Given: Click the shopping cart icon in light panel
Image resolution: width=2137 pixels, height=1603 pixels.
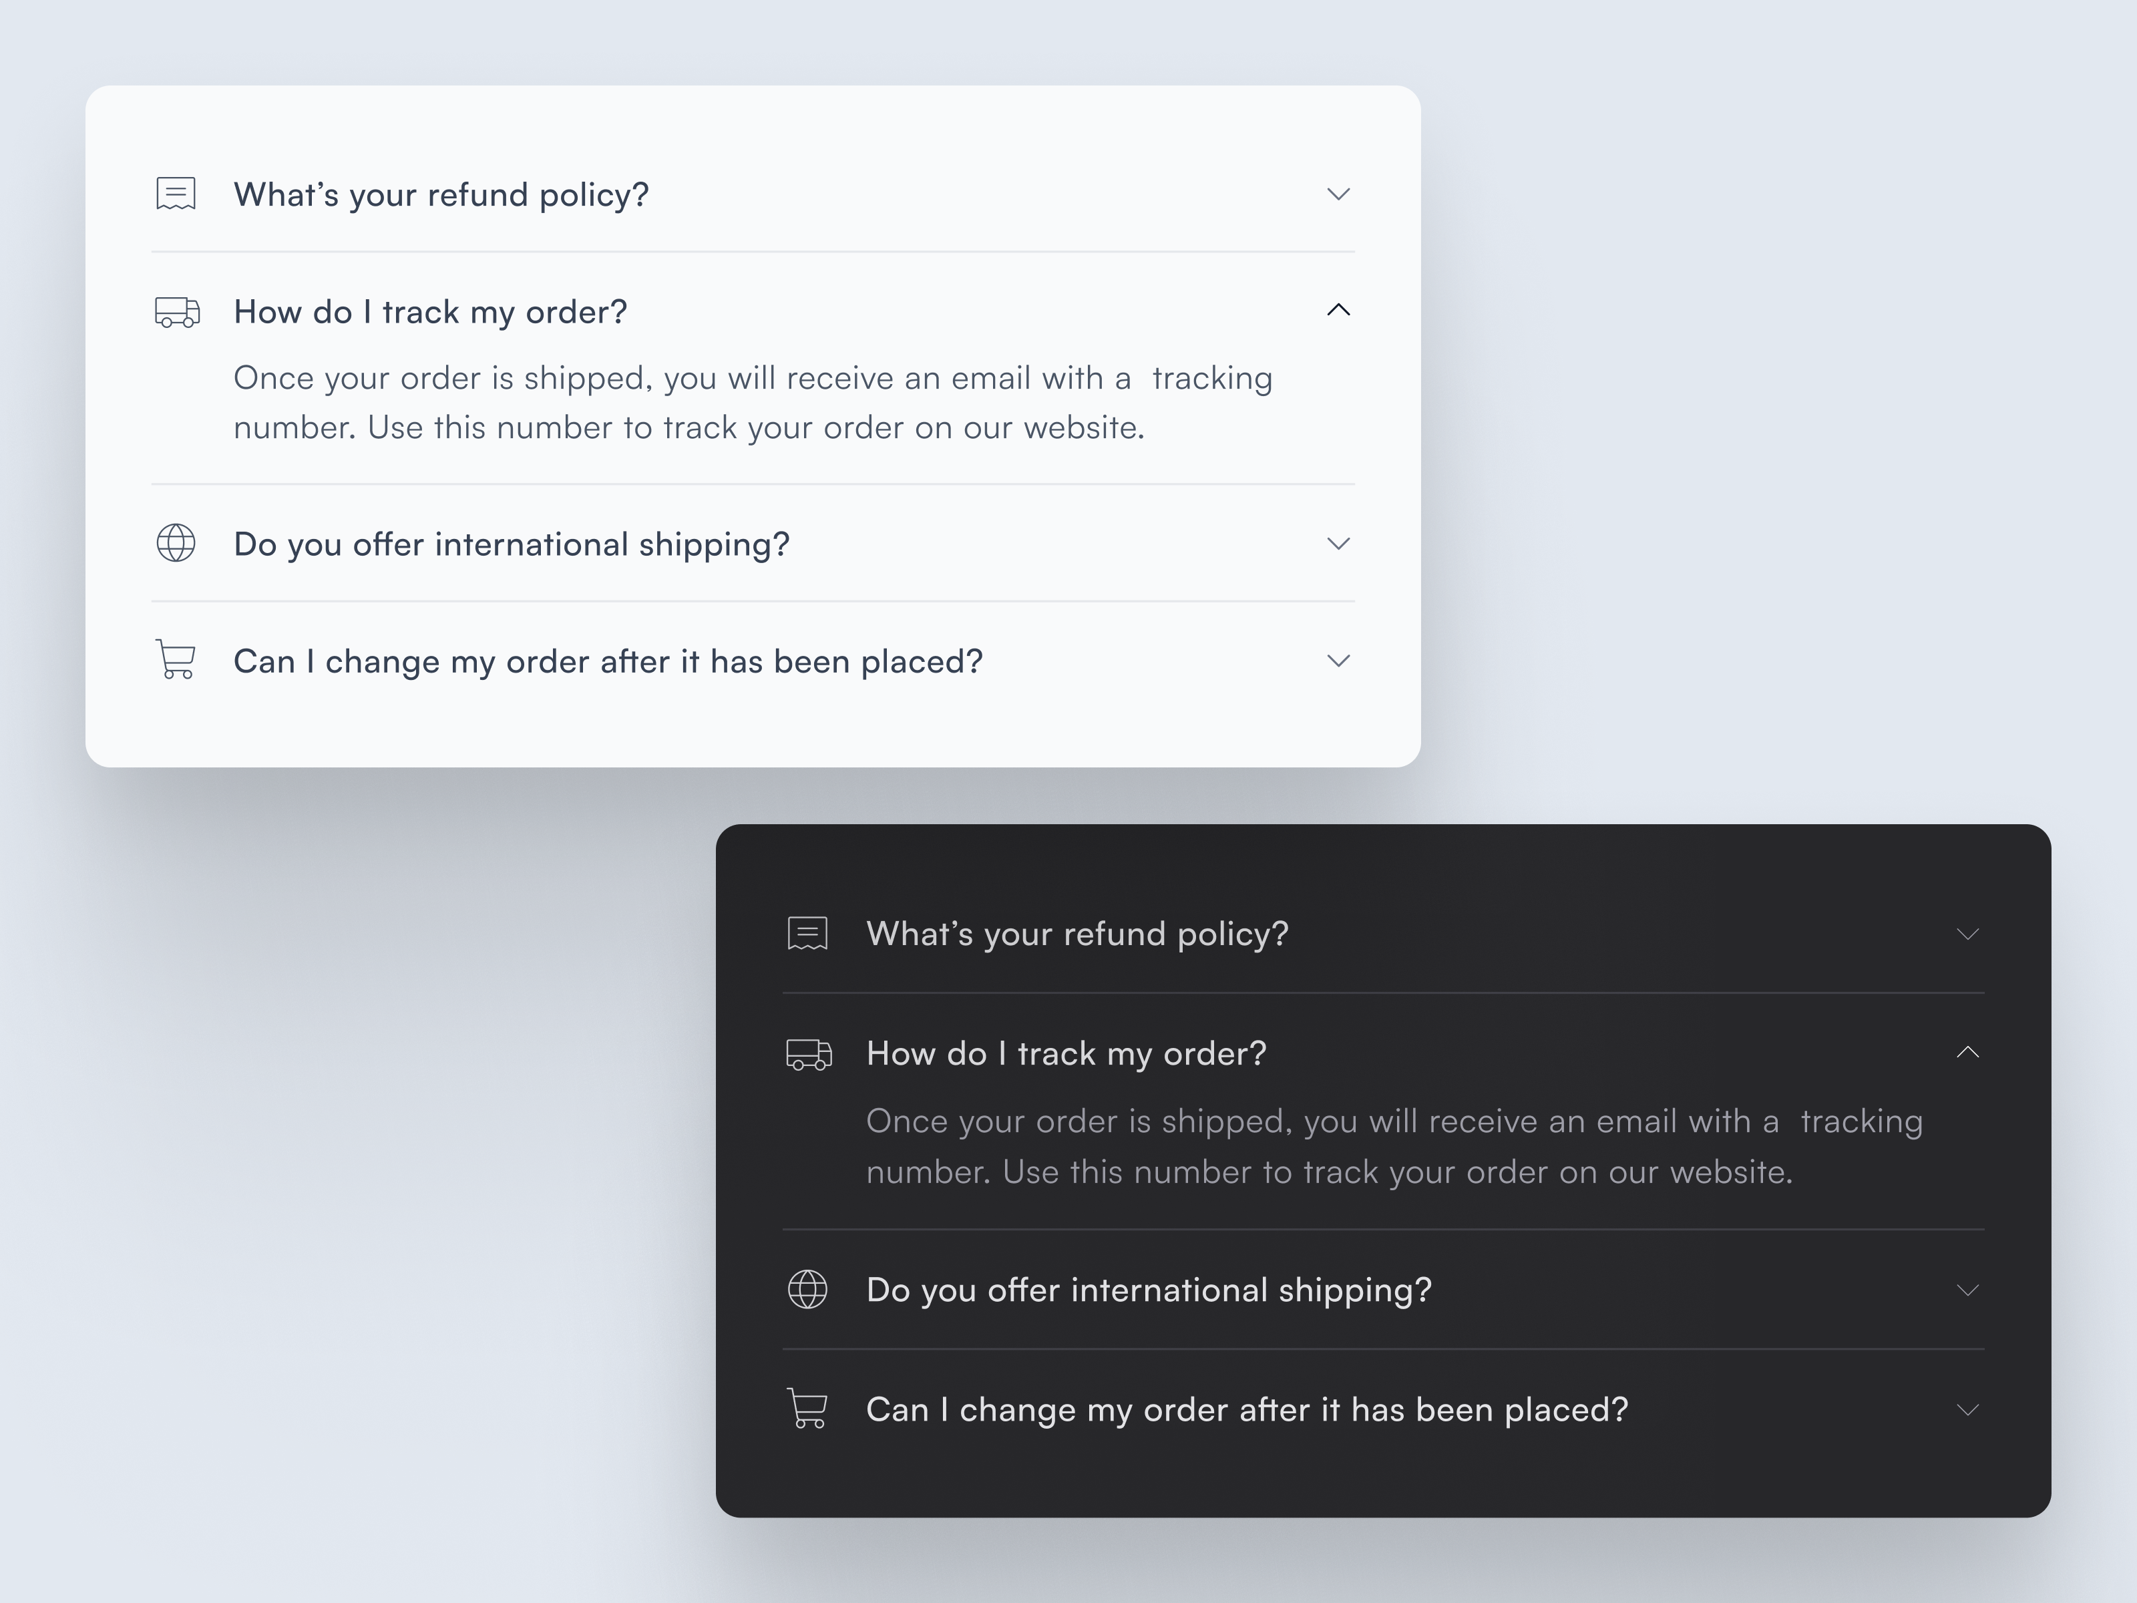Looking at the screenshot, I should (177, 661).
